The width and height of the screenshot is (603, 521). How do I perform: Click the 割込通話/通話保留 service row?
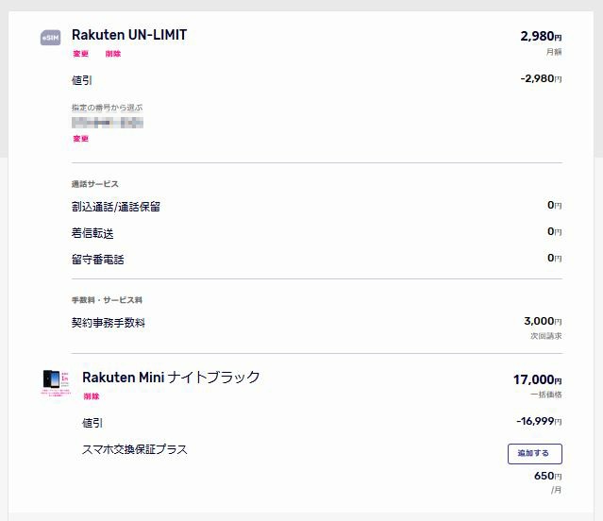317,207
